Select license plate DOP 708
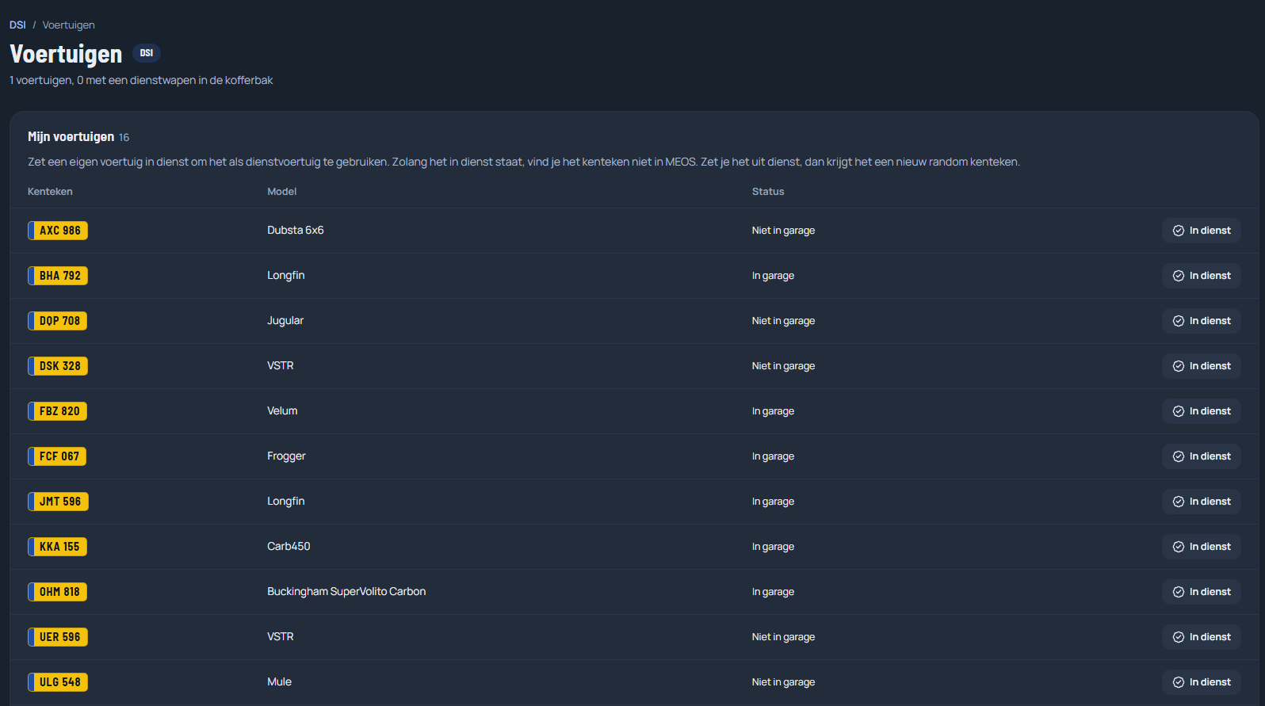Screen dimensions: 1265x706 coord(58,321)
